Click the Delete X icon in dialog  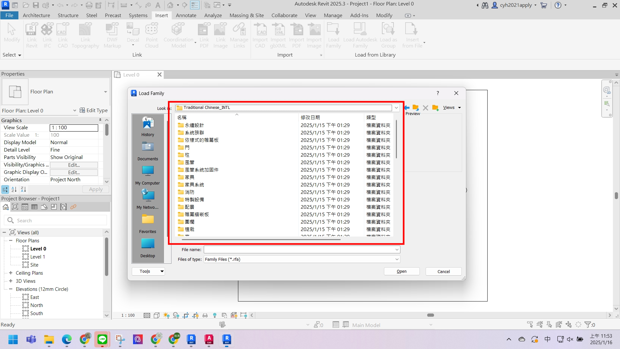click(426, 108)
